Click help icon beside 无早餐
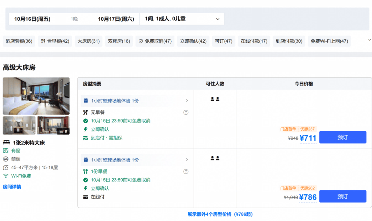This screenshot has height=221, width=372. [x=186, y=113]
